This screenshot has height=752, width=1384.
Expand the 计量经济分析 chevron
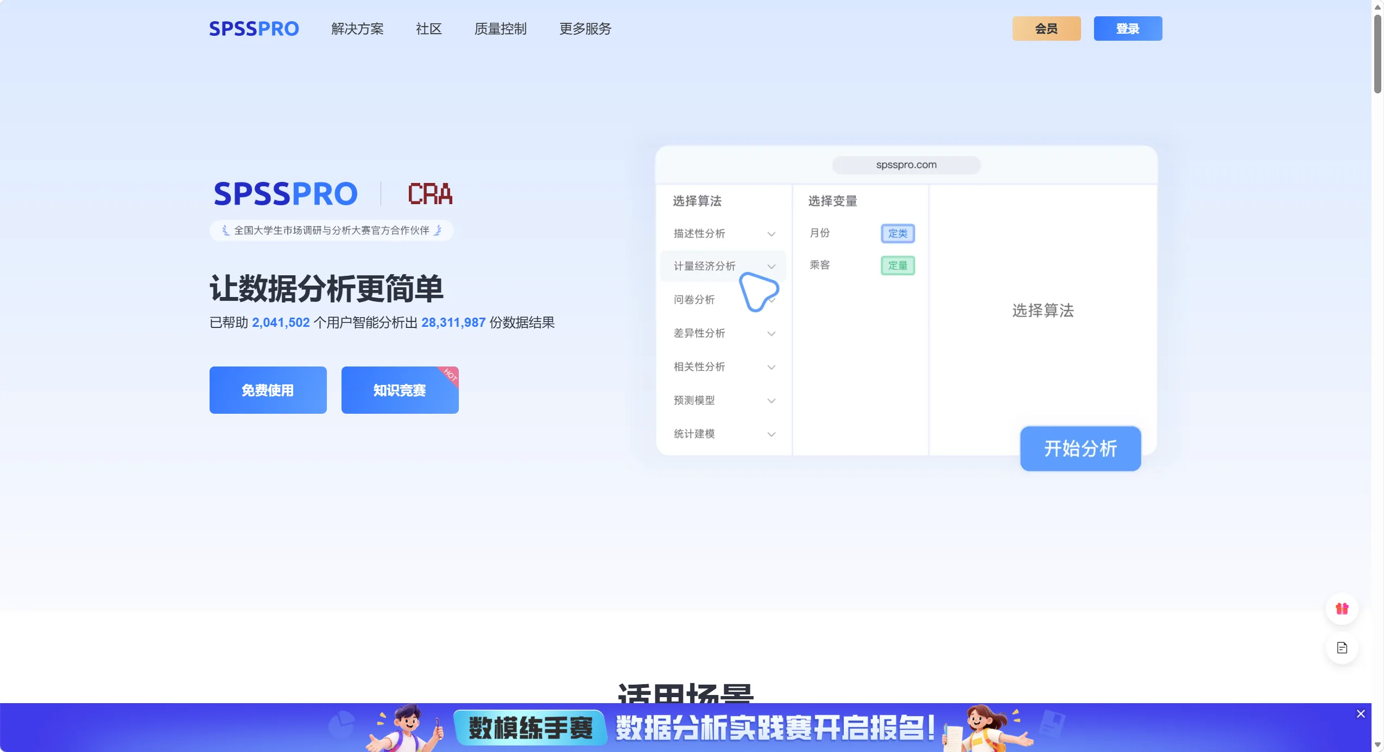tap(771, 267)
